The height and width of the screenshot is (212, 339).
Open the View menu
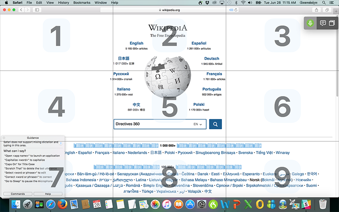pos(50,2)
